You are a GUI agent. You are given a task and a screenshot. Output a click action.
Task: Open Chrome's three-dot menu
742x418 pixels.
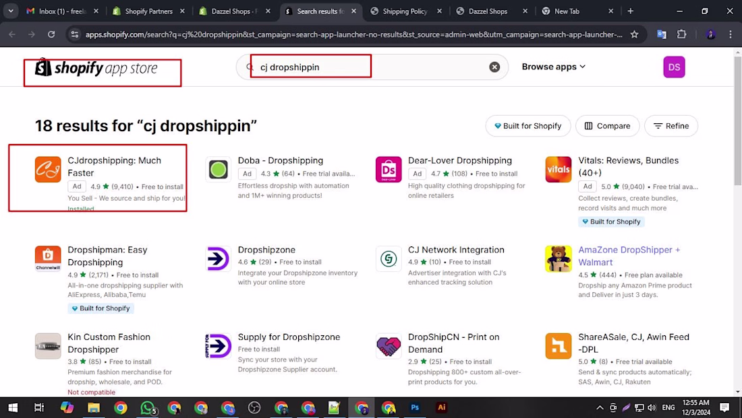point(730,34)
